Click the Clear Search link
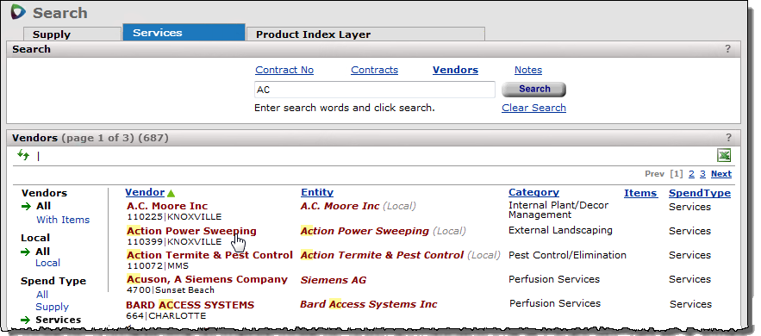Image resolution: width=761 pixels, height=336 pixels. (533, 108)
